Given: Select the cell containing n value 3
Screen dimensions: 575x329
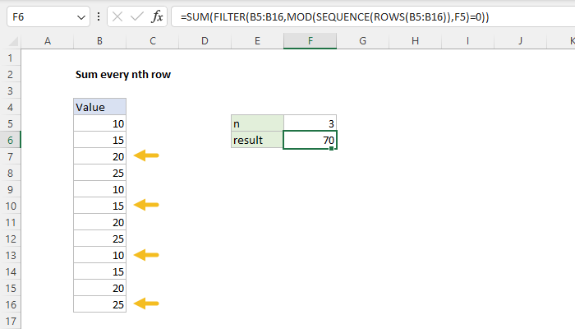Looking at the screenshot, I should 310,123.
